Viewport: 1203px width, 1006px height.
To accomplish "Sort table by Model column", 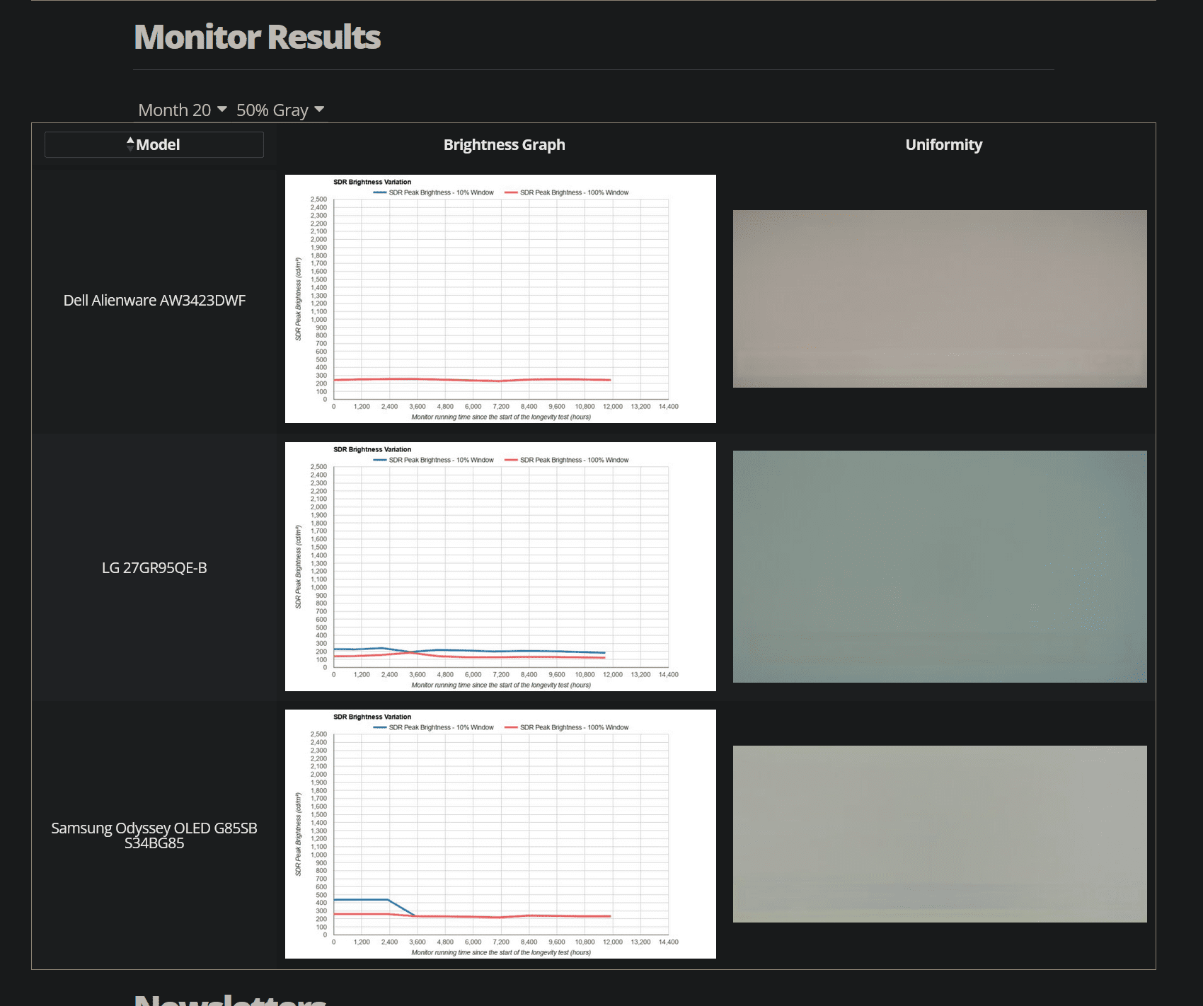I will (154, 144).
